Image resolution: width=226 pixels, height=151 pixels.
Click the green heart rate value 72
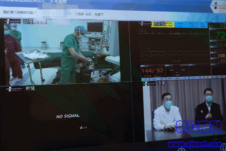click(x=218, y=36)
